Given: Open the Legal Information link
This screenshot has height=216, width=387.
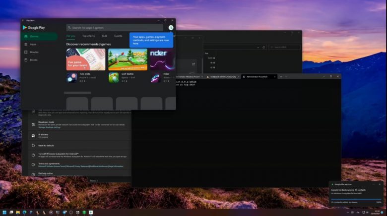Looking at the screenshot, I should click(x=116, y=166).
